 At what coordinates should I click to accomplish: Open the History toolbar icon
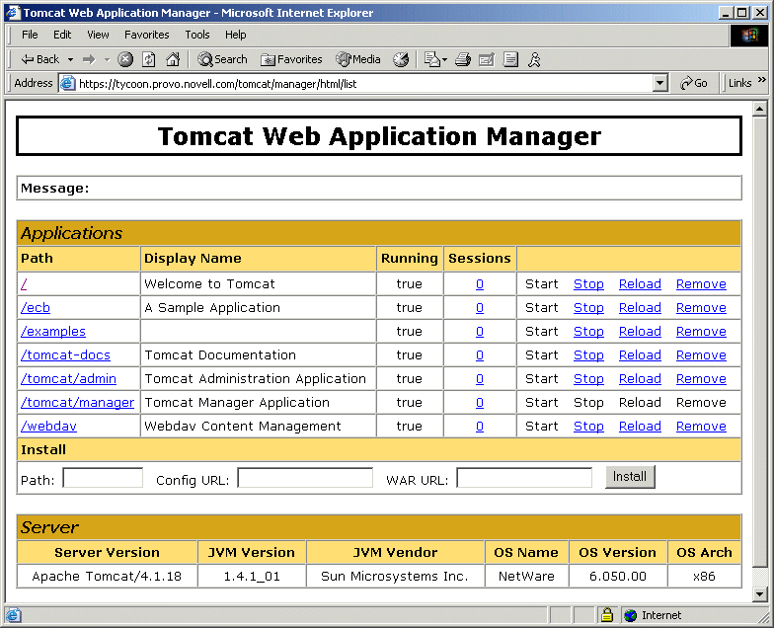[x=401, y=59]
